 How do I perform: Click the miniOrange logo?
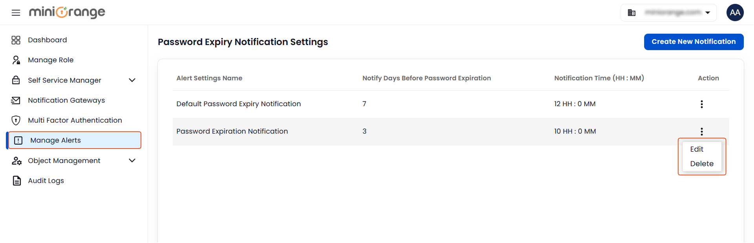coord(67,12)
